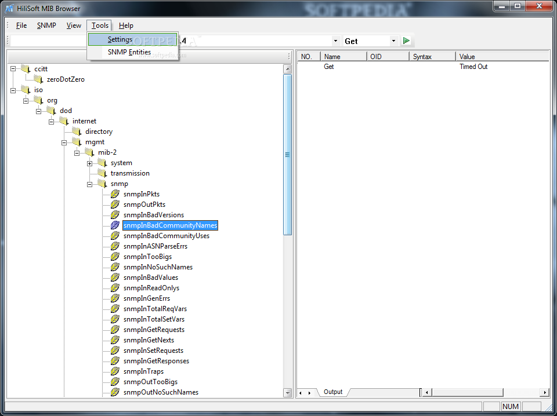This screenshot has width=557, height=416.
Task: Select the snmpOutNoSuchNames tree item
Action: tap(161, 392)
